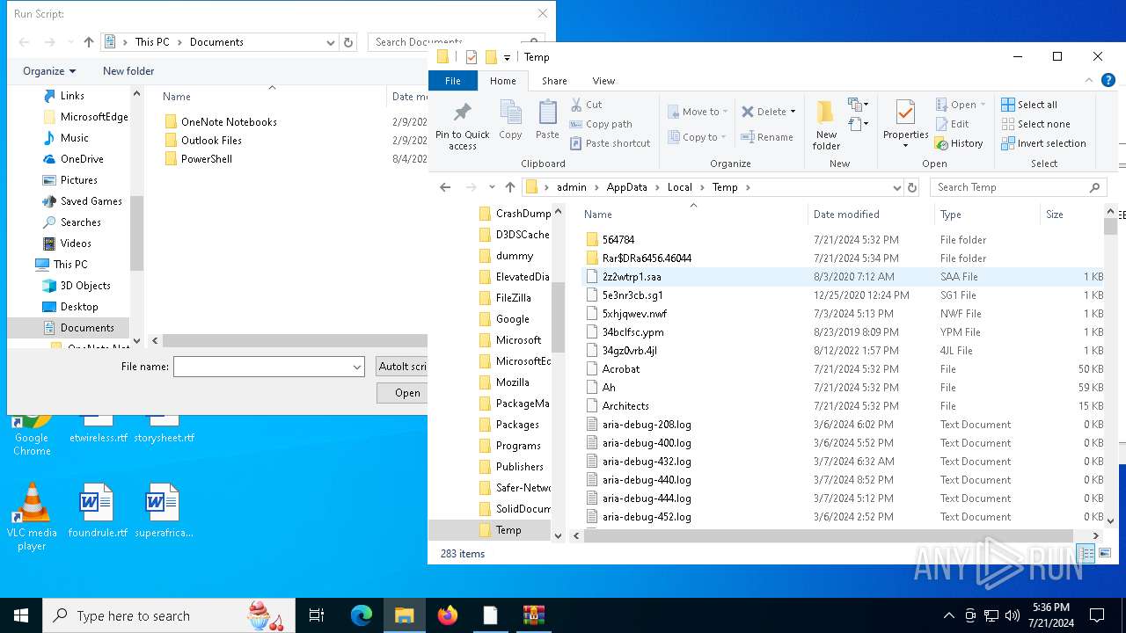Screen dimensions: 1126x633
Task: Click AppData in the breadcrumb path
Action: coord(626,187)
